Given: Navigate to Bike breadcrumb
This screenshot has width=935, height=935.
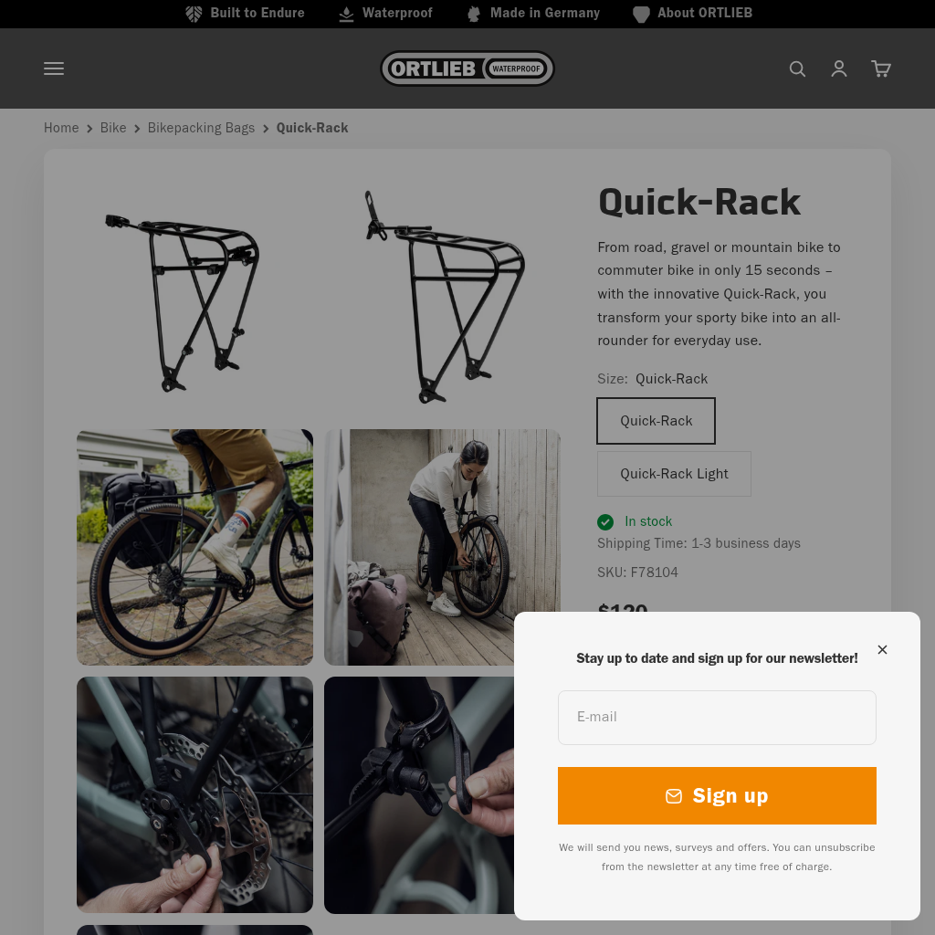Looking at the screenshot, I should (113, 128).
